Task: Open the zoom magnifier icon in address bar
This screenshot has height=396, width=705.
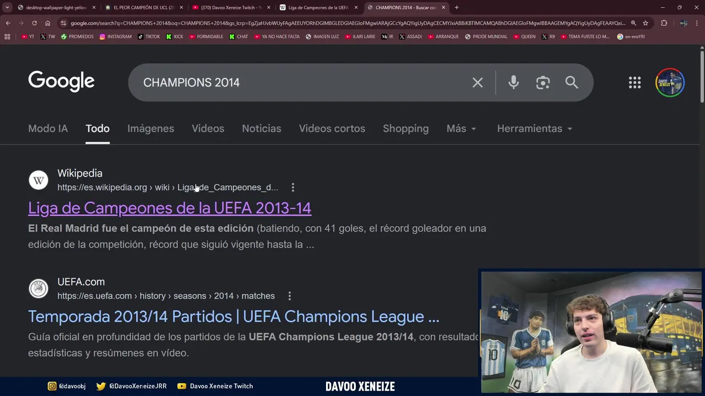Action: (633, 23)
